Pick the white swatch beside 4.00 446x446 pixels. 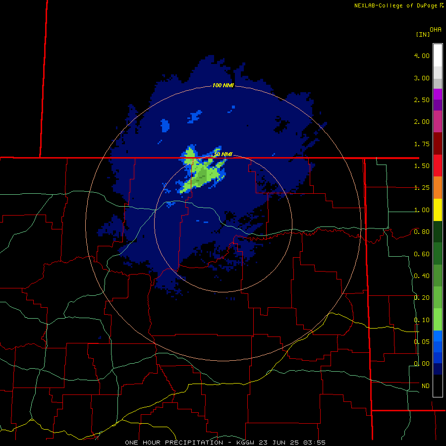click(438, 56)
